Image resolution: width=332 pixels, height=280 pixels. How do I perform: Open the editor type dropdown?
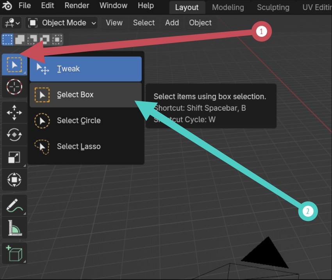point(12,23)
